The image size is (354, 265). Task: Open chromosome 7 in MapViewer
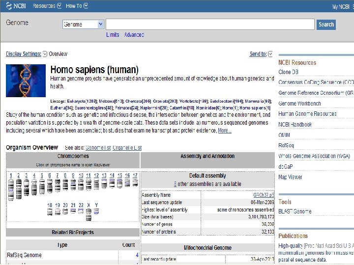58,175
